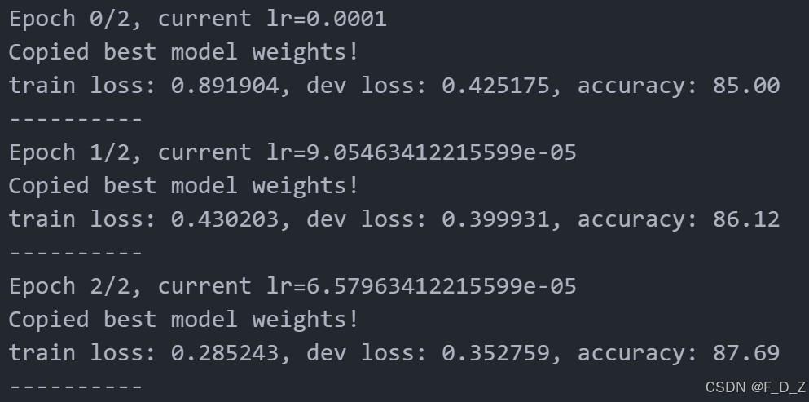Click the first 'Copied best model weights!' line
The height and width of the screenshot is (402, 809).
pos(183,52)
